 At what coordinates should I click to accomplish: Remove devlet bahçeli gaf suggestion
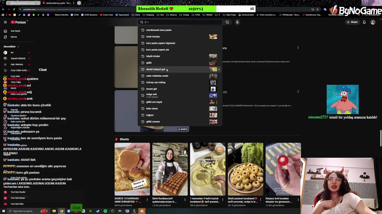click(219, 69)
